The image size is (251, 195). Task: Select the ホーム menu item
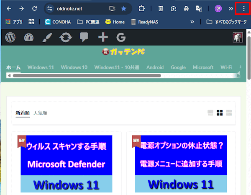coord(13,67)
